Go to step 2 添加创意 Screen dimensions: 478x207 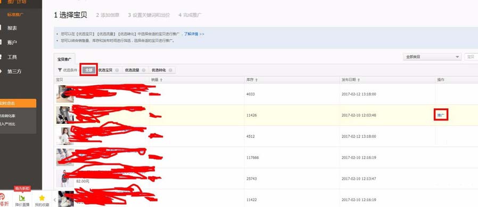pyautogui.click(x=108, y=15)
